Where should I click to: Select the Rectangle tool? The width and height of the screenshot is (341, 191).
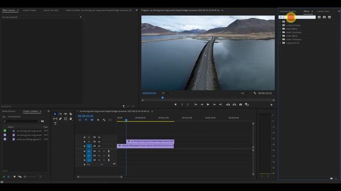click(x=66, y=119)
